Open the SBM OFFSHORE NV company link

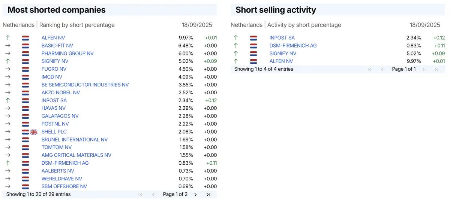click(x=64, y=187)
